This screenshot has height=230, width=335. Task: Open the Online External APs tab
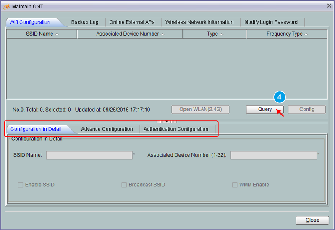tap(132, 22)
